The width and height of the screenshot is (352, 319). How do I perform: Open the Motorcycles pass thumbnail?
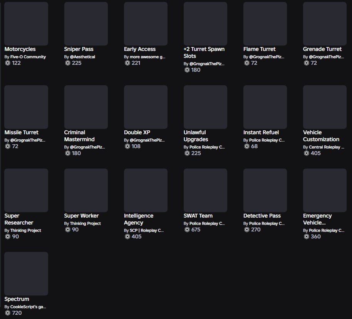tap(26, 24)
